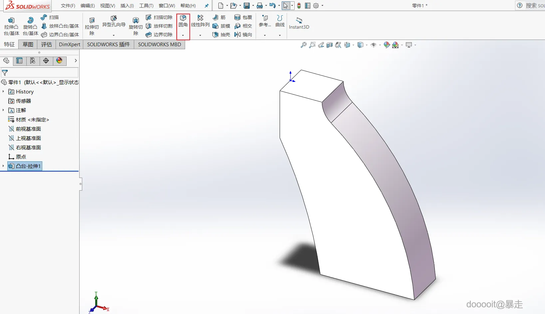This screenshot has height=314, width=545.
Task: Expand the 圆角 dropdown arrow
Action: click(x=183, y=35)
